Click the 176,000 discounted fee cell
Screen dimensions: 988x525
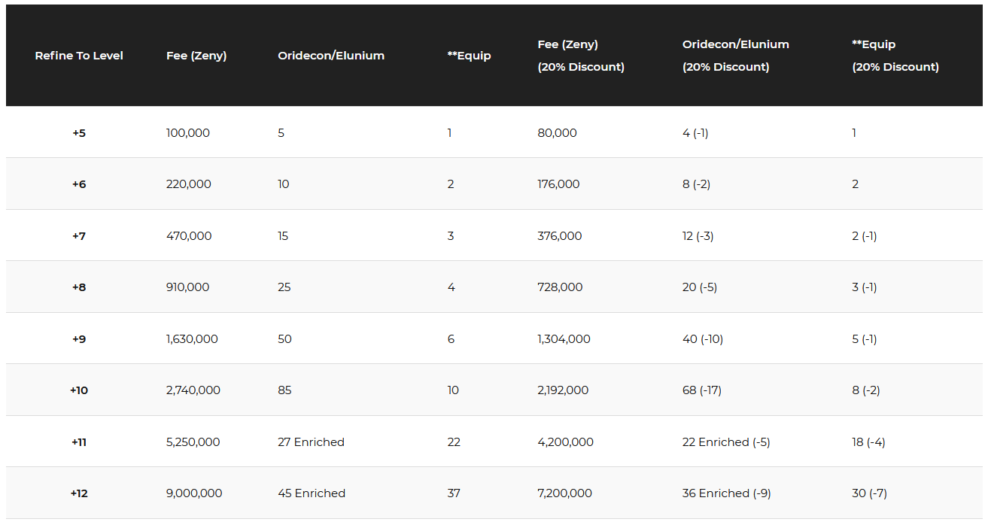click(558, 184)
